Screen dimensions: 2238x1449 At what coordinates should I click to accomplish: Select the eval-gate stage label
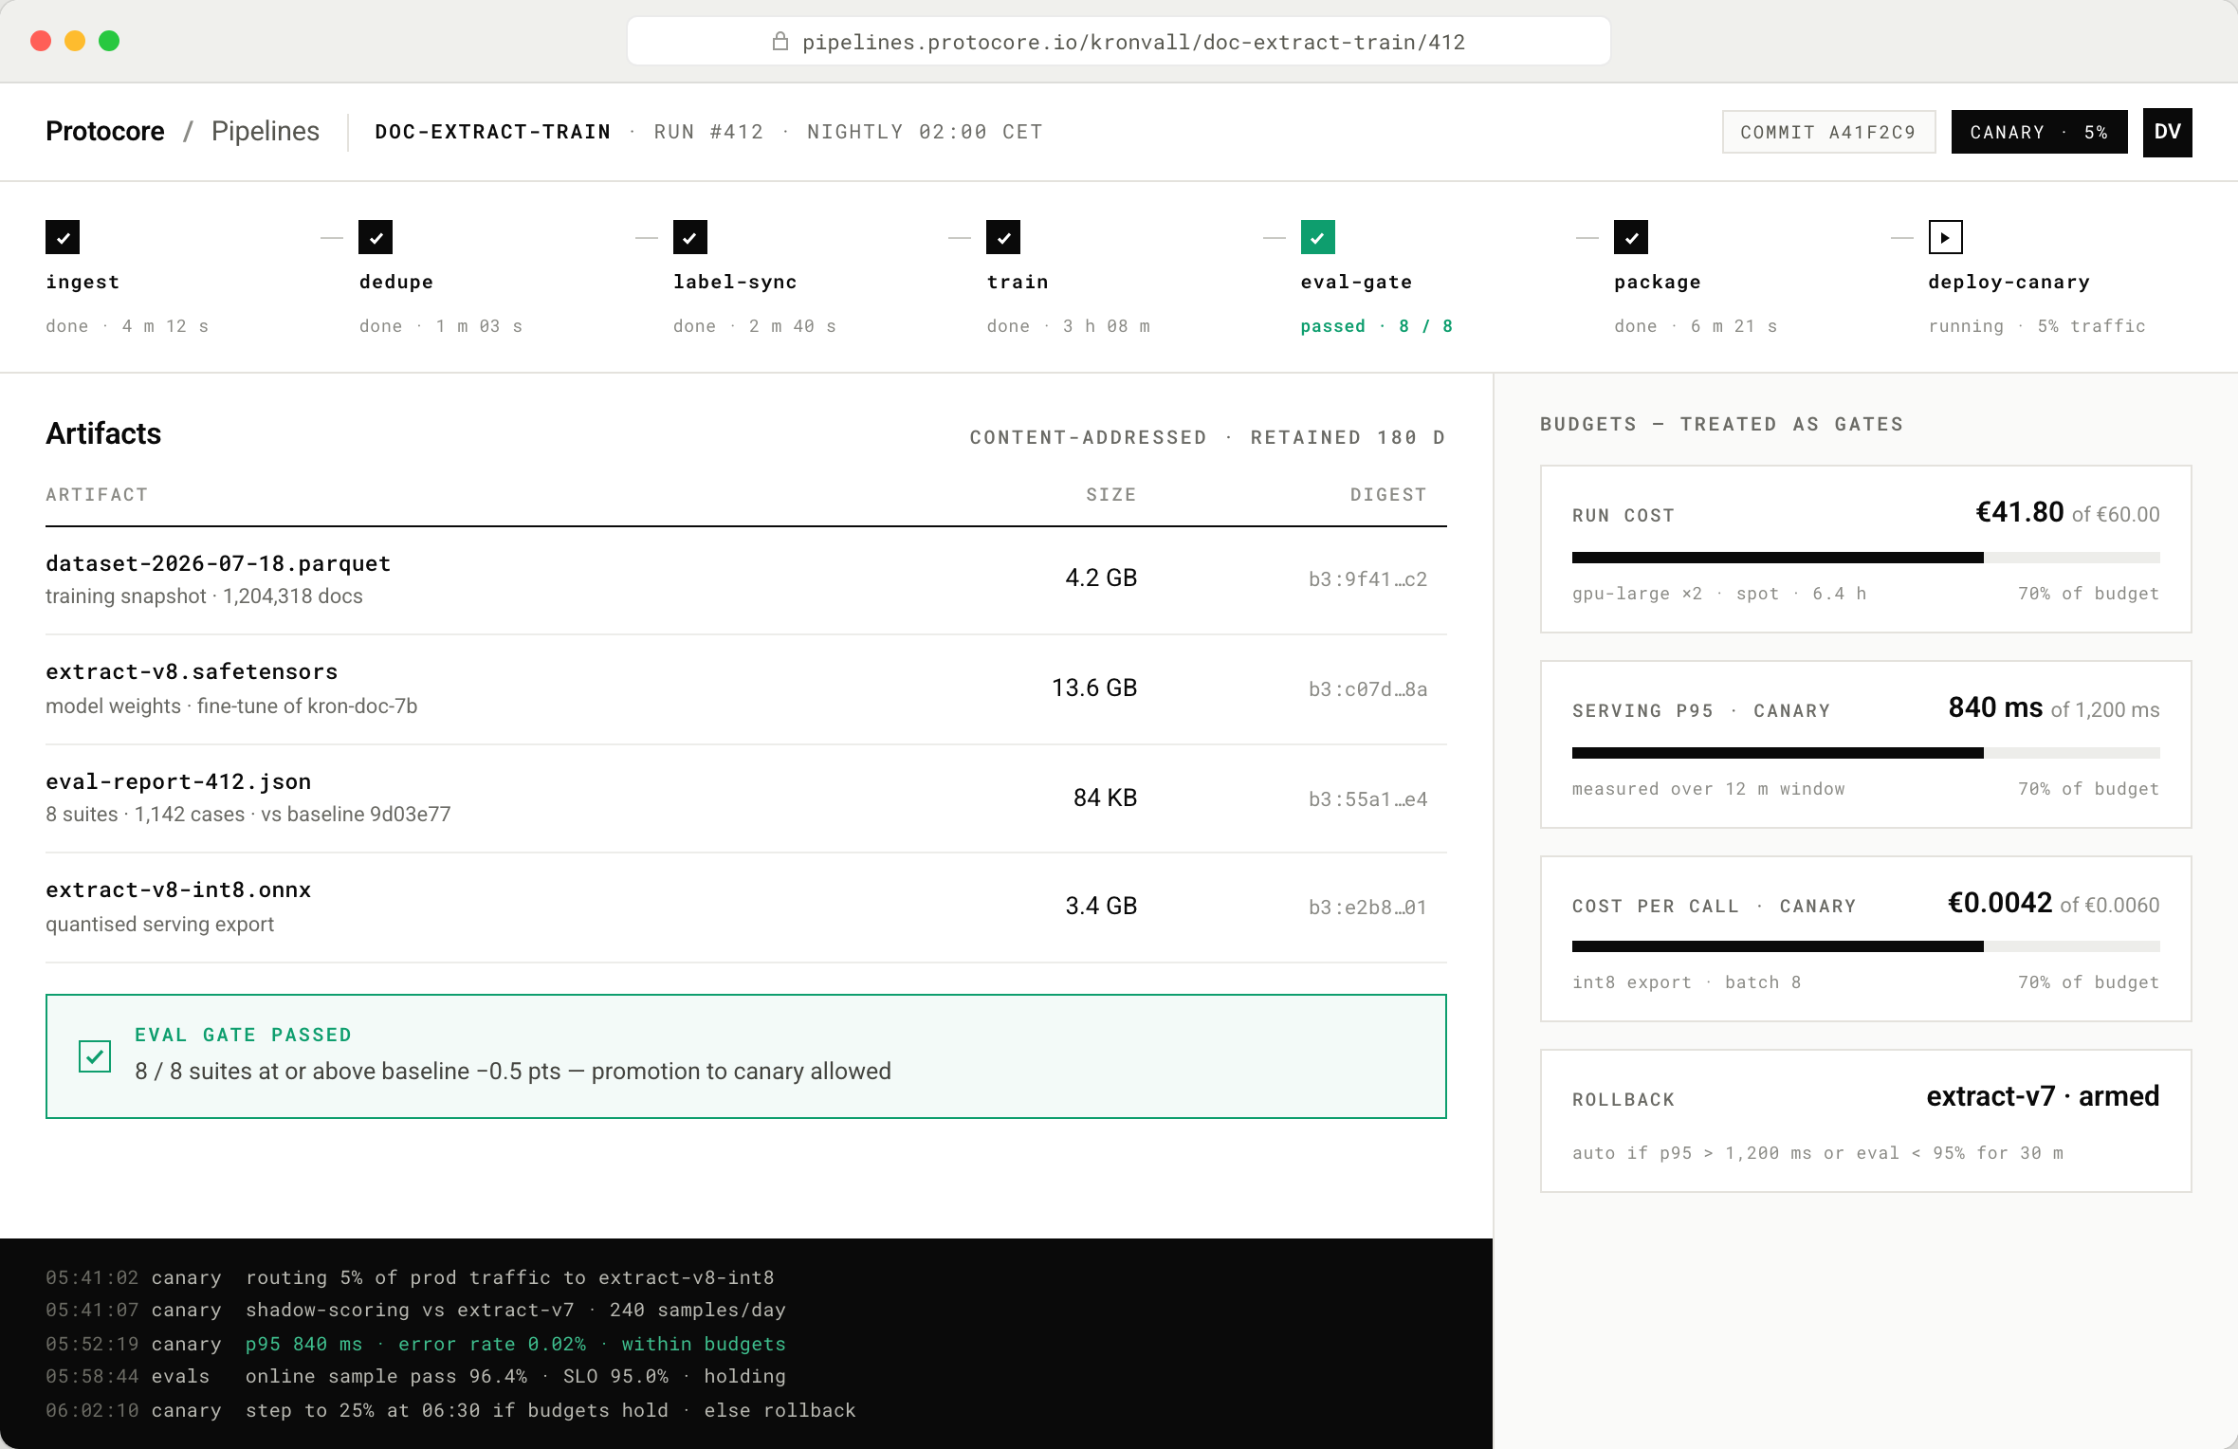(1356, 282)
